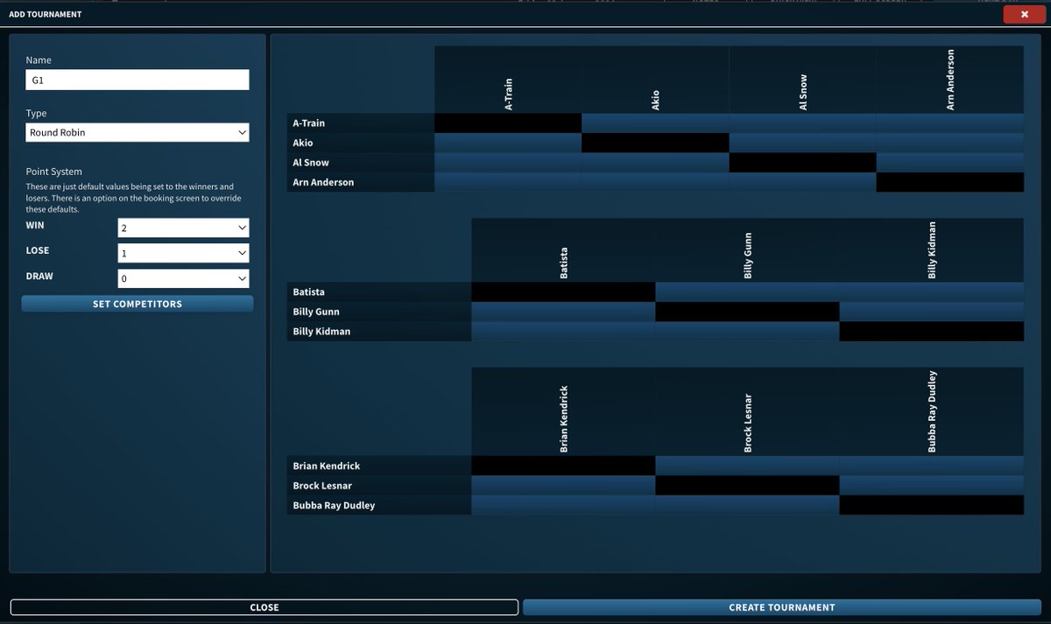This screenshot has width=1051, height=624.
Task: Open the LOSE points dropdown
Action: 183,253
